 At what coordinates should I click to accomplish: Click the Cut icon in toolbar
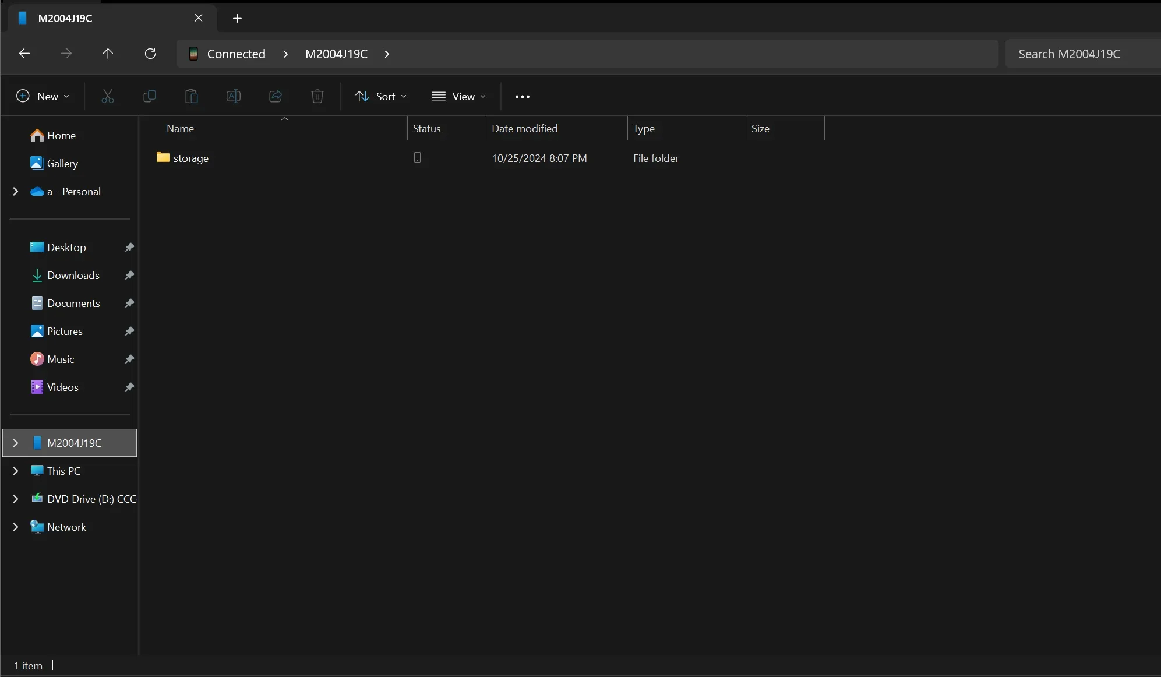coord(107,96)
